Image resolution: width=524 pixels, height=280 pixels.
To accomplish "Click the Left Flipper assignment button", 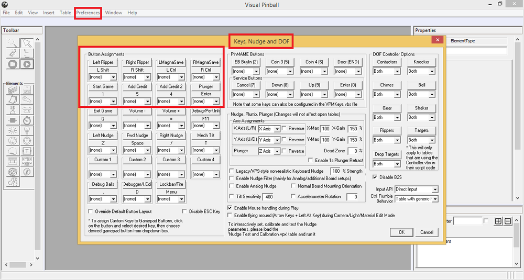I will (103, 62).
